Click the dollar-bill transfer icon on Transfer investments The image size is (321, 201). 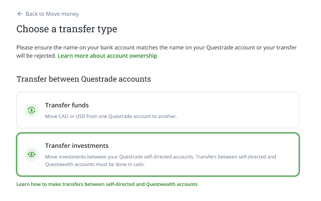pos(31,154)
